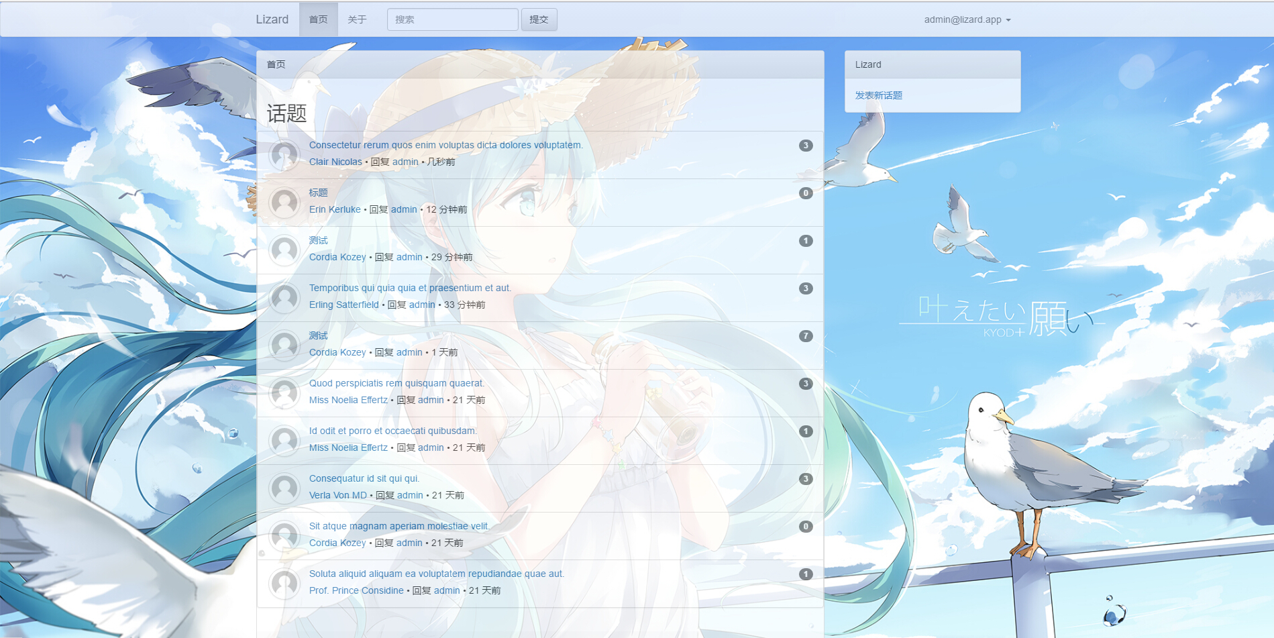Click admin link in the 12 分钟前 row

point(404,209)
